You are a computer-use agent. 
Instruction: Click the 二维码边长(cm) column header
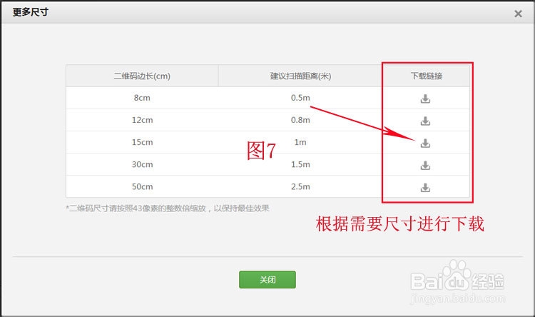pos(142,76)
